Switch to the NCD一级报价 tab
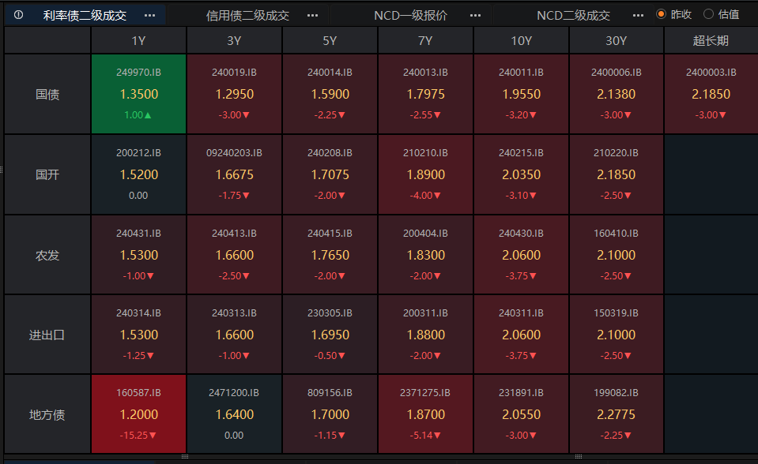Viewport: 758px width, 464px height. (x=410, y=15)
